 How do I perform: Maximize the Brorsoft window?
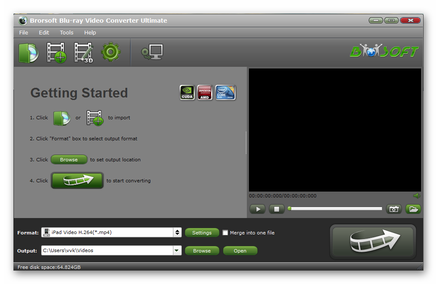click(x=391, y=20)
